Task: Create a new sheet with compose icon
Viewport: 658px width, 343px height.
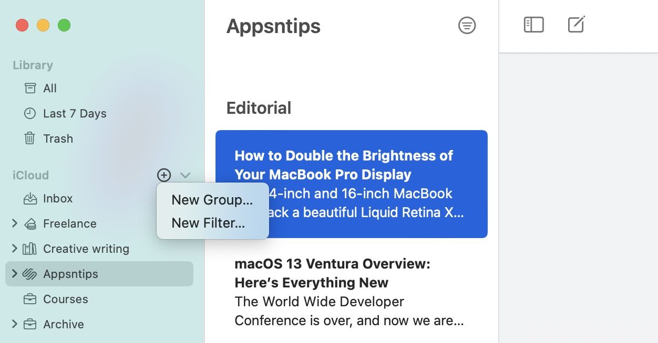Action: pyautogui.click(x=577, y=25)
